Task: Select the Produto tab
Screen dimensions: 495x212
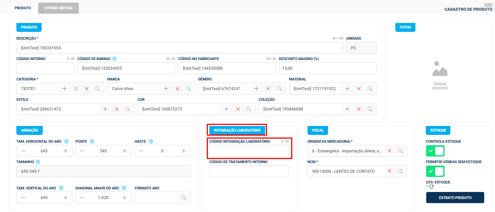Action: coord(23,8)
